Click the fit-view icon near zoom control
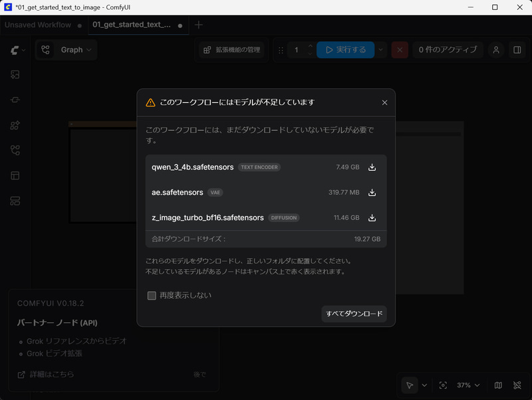Viewport: 532px width, 400px height. pos(443,385)
